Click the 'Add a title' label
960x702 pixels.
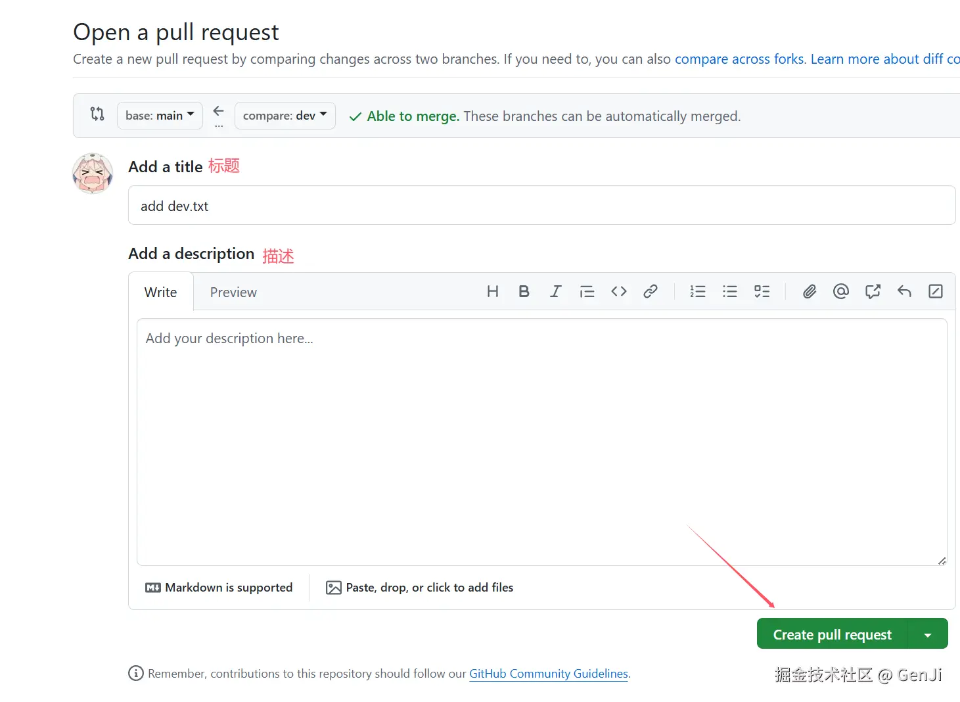(165, 167)
